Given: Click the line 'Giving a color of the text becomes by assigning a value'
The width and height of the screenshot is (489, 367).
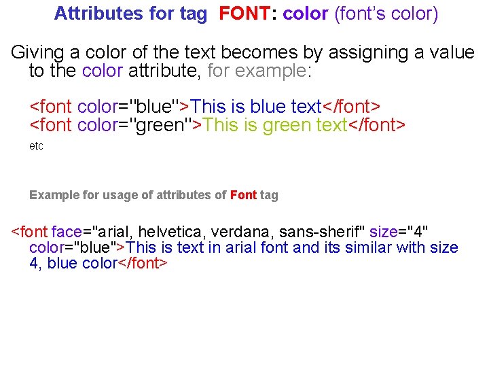Looking at the screenshot, I should tap(242, 53).
